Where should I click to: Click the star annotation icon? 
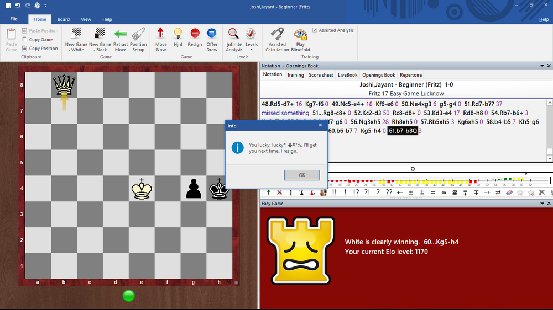click(x=520, y=193)
